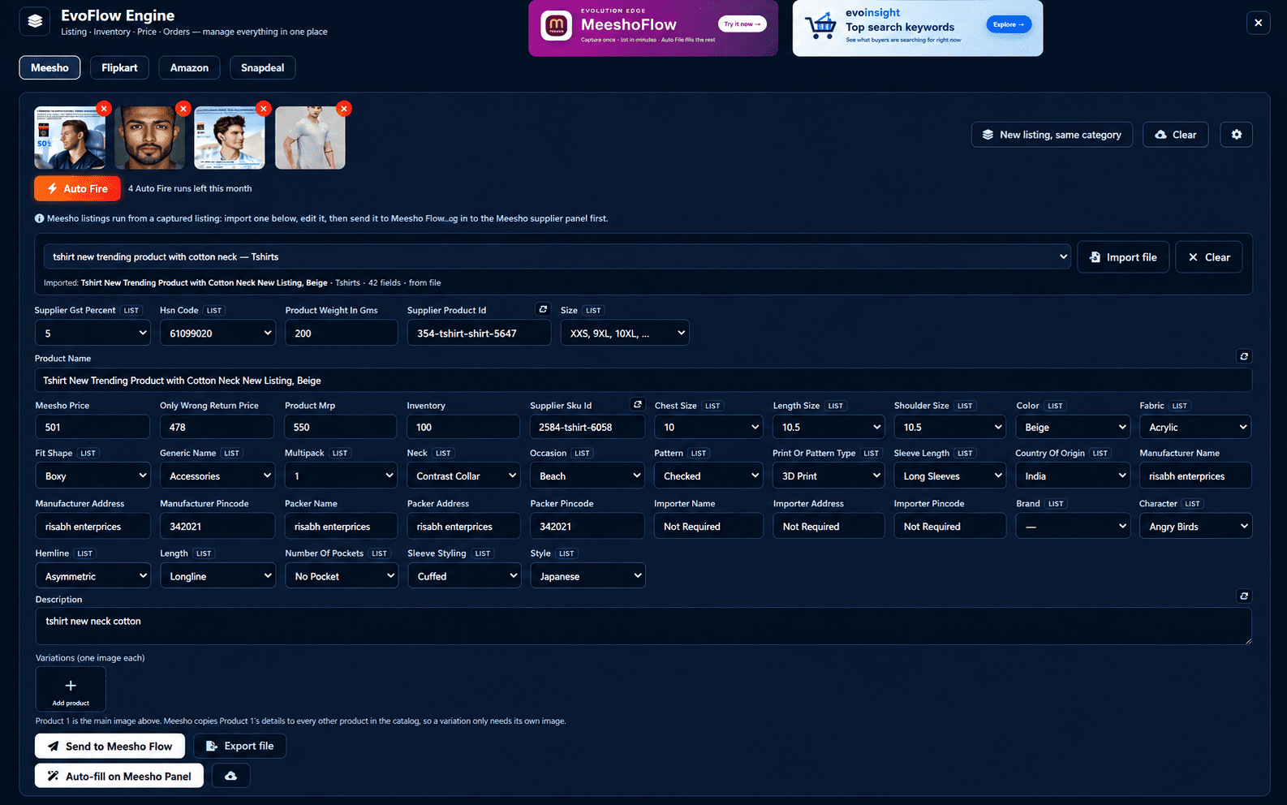Open the Fabric dropdown showing Acrylic
This screenshot has width=1287, height=805.
(x=1195, y=427)
